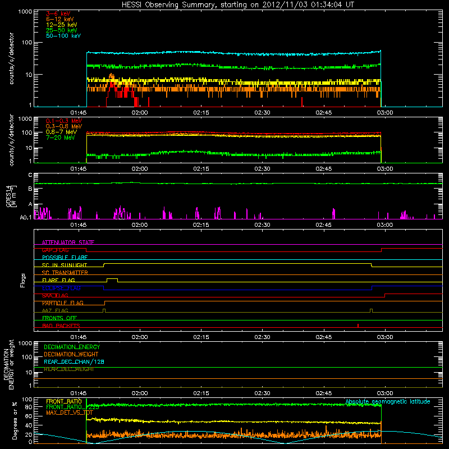This screenshot has width=449, height=449.
Task: Click the 0.8-7 MeV legend label
Action: 61,132
